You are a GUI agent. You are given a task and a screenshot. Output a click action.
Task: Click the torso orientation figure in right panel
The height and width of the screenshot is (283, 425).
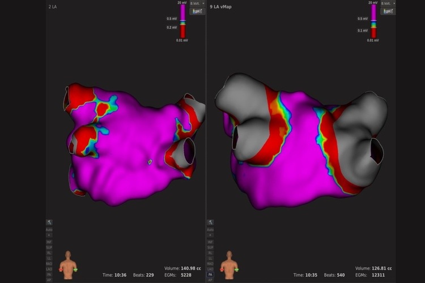pyautogui.click(x=229, y=265)
